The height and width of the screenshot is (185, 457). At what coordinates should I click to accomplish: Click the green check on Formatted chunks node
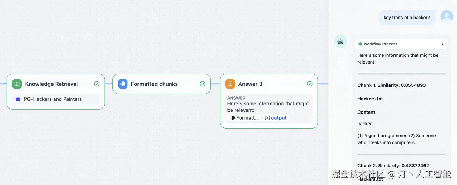(x=202, y=84)
